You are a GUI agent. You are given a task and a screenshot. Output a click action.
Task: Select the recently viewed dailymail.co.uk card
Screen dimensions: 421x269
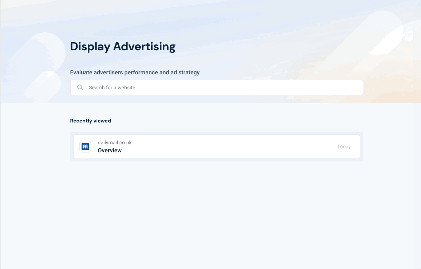click(216, 146)
